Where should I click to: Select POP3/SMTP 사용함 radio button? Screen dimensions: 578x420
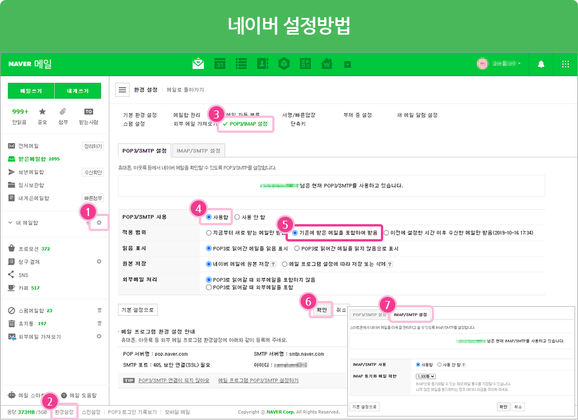[209, 217]
